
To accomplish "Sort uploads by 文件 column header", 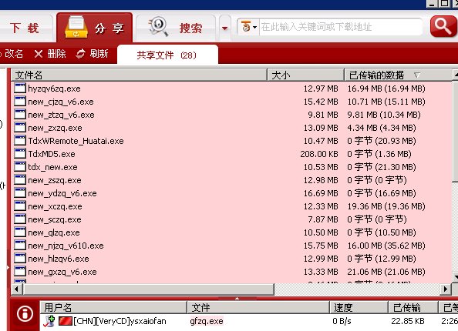I will click(x=258, y=307).
